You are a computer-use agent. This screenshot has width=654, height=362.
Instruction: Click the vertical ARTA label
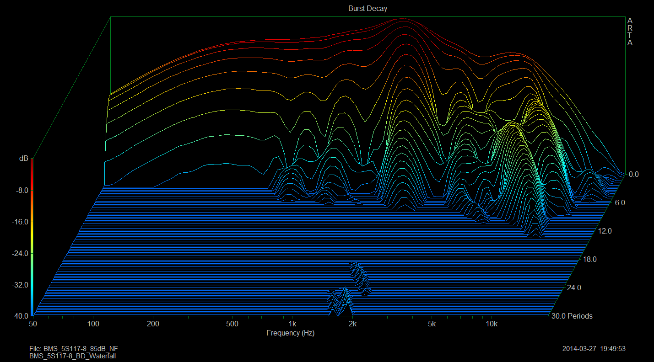tap(630, 32)
